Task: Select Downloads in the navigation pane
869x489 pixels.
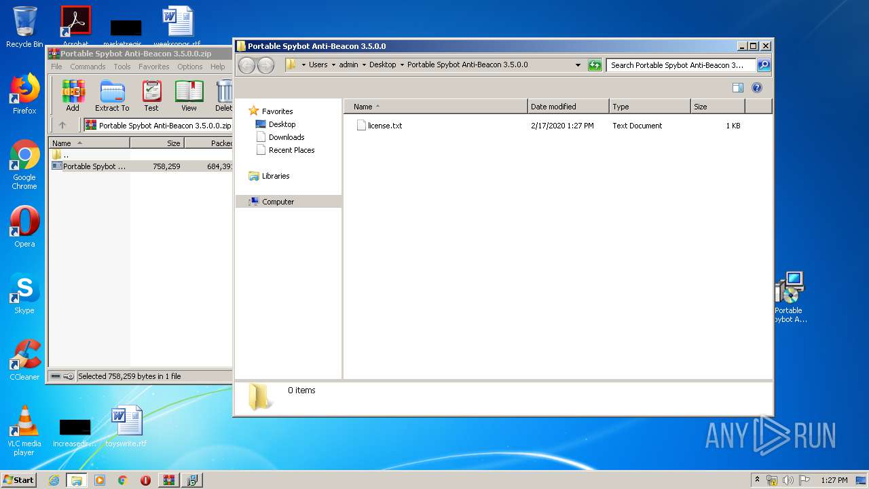Action: 286,137
